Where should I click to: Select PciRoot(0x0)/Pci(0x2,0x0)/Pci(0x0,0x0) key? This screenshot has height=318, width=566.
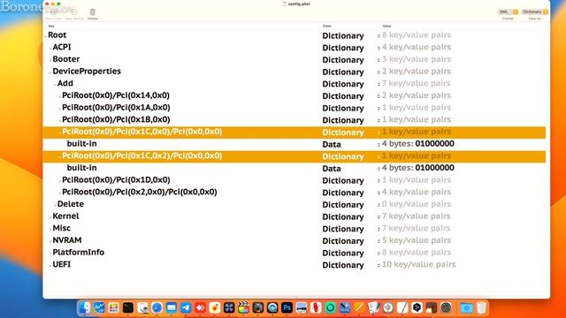[x=140, y=192]
